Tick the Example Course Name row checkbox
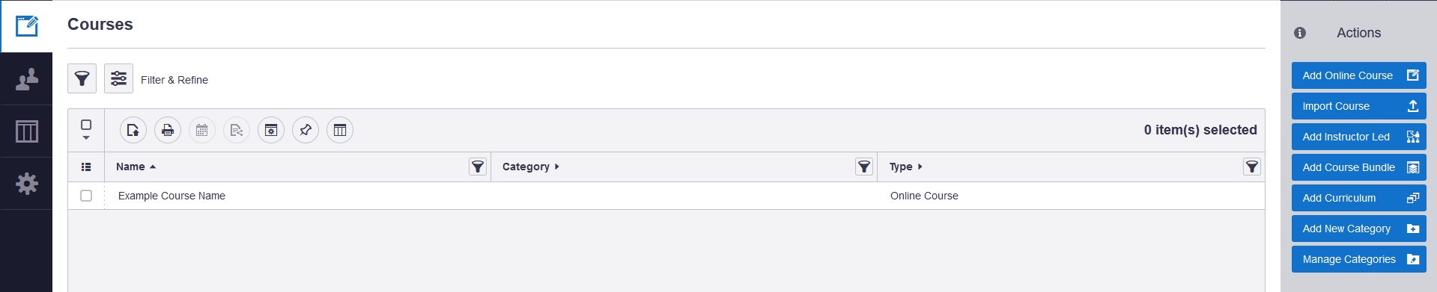The image size is (1437, 292). pos(86,196)
